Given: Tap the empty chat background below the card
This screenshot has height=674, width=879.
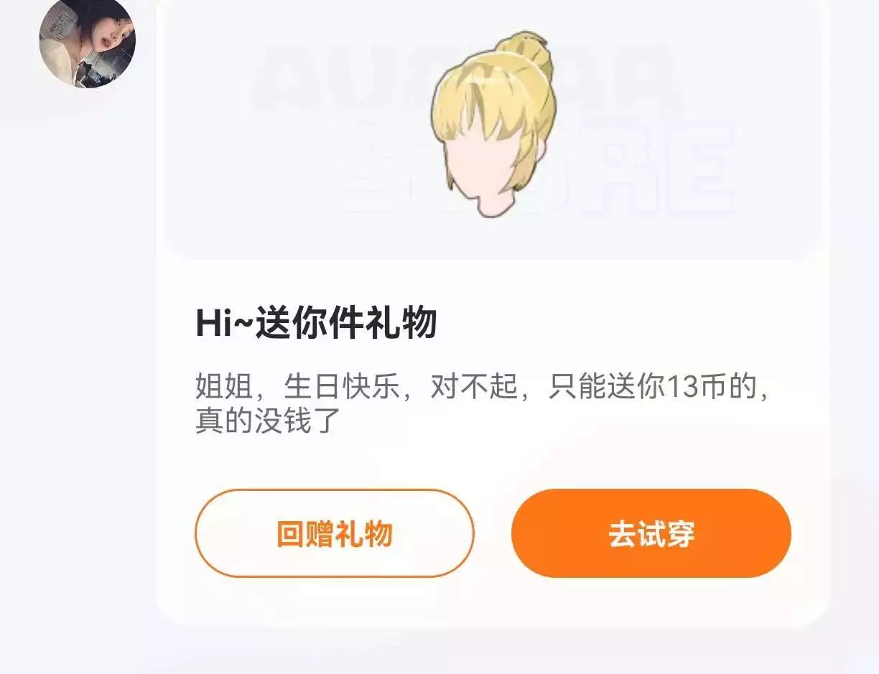Looking at the screenshot, I should pos(493,650).
